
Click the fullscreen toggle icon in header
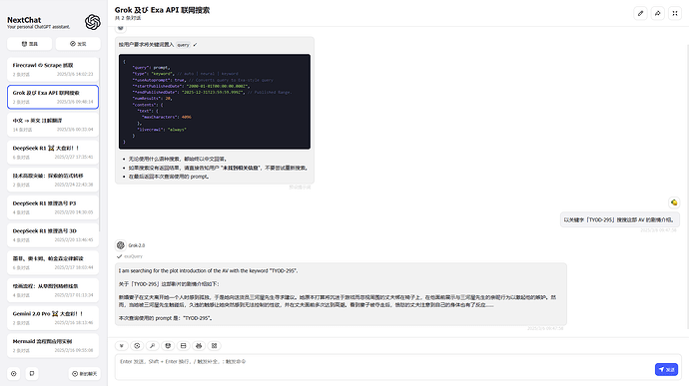pyautogui.click(x=675, y=13)
